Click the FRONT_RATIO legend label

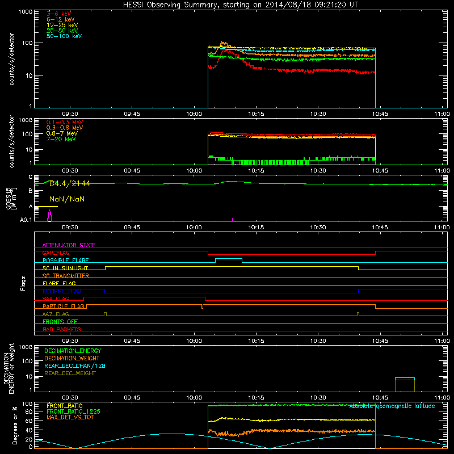[x=65, y=406]
